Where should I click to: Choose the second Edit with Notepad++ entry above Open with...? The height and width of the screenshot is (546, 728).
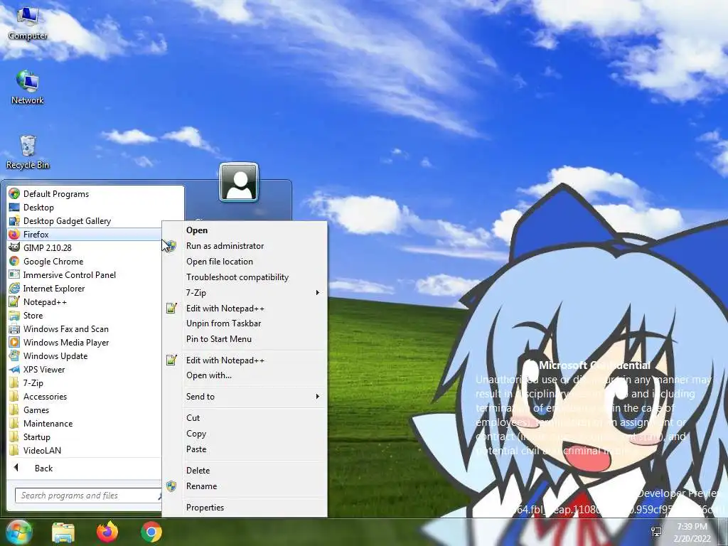[x=245, y=360]
